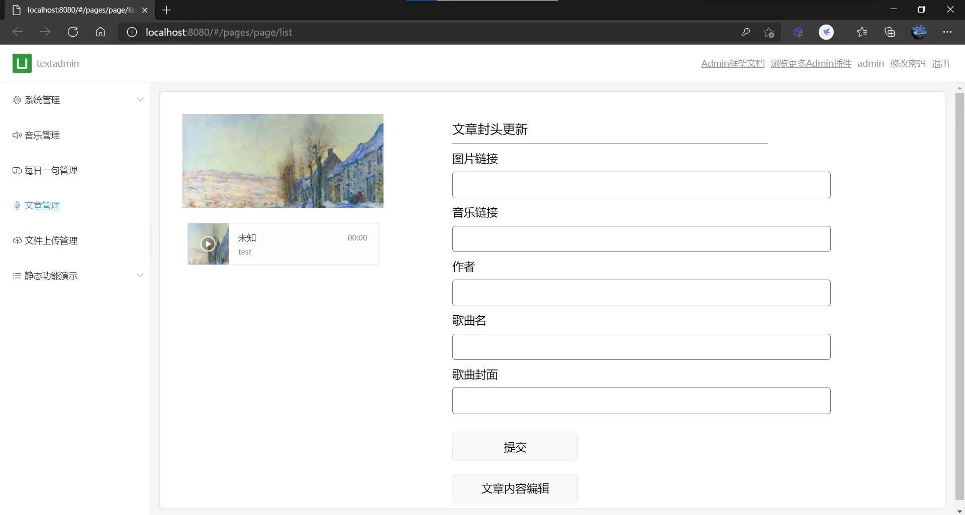Go to browser home page icon
965x515 pixels.
point(101,32)
